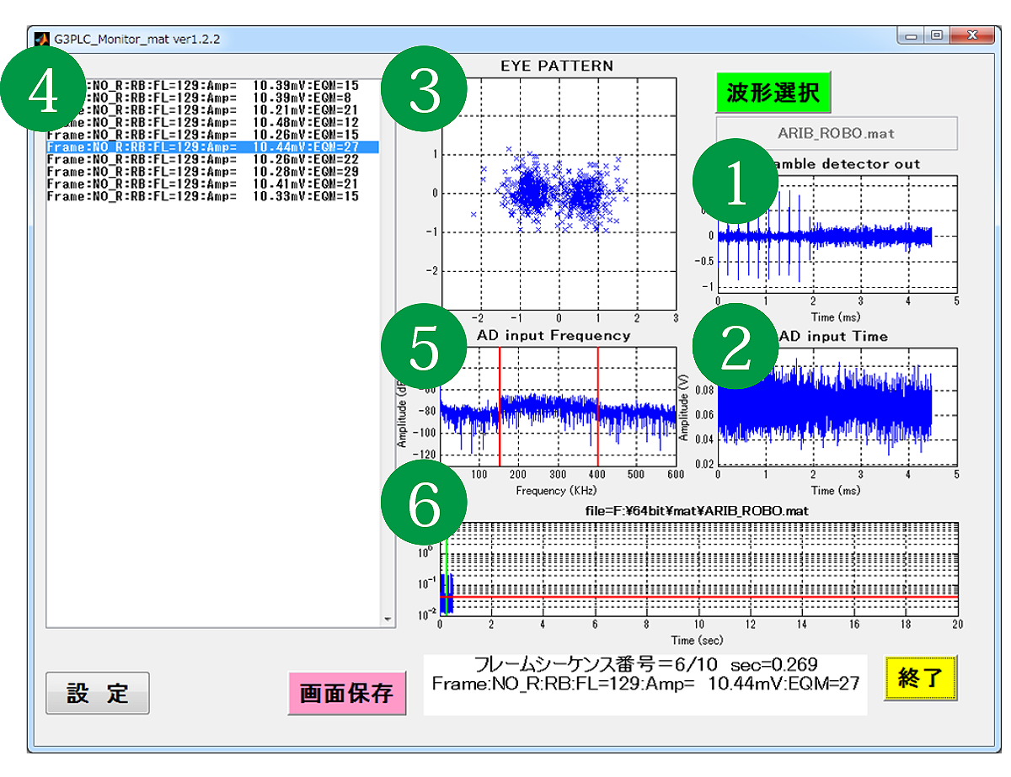
Task: Click the yellow 終了 exit button
Action: 920,679
